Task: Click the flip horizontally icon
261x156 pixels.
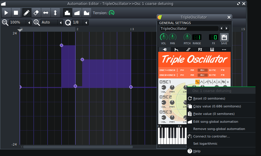Action: click(x=46, y=13)
